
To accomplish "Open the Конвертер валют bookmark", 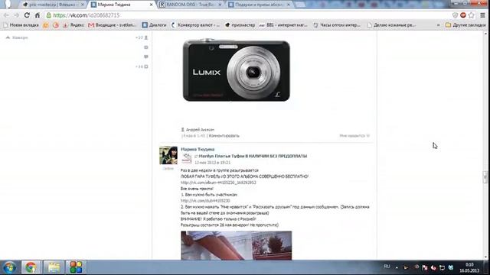I will tap(195, 25).
